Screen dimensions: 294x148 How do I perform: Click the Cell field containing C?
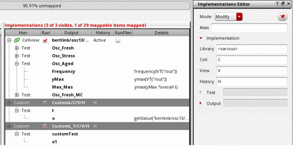click(x=252, y=60)
